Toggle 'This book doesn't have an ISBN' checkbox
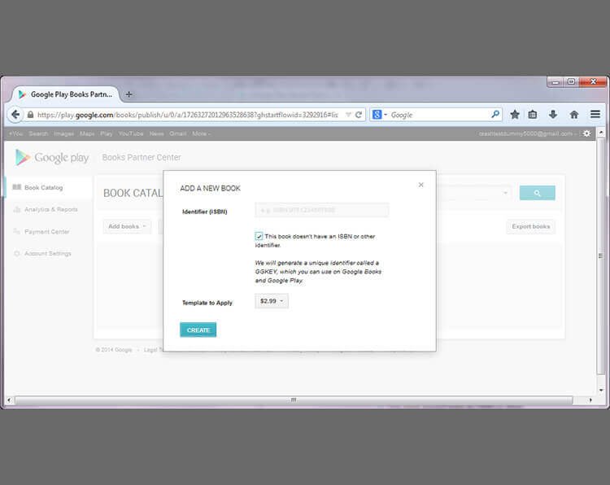 tap(259, 236)
